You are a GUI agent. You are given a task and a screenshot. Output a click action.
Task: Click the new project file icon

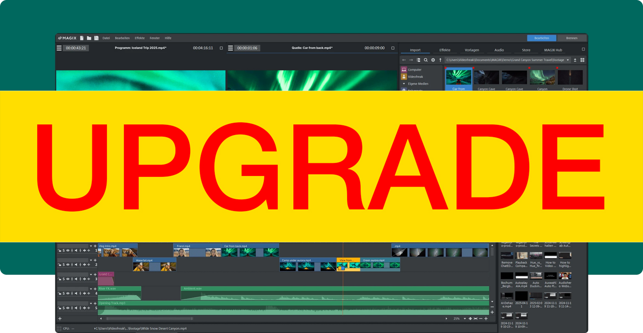click(x=82, y=38)
